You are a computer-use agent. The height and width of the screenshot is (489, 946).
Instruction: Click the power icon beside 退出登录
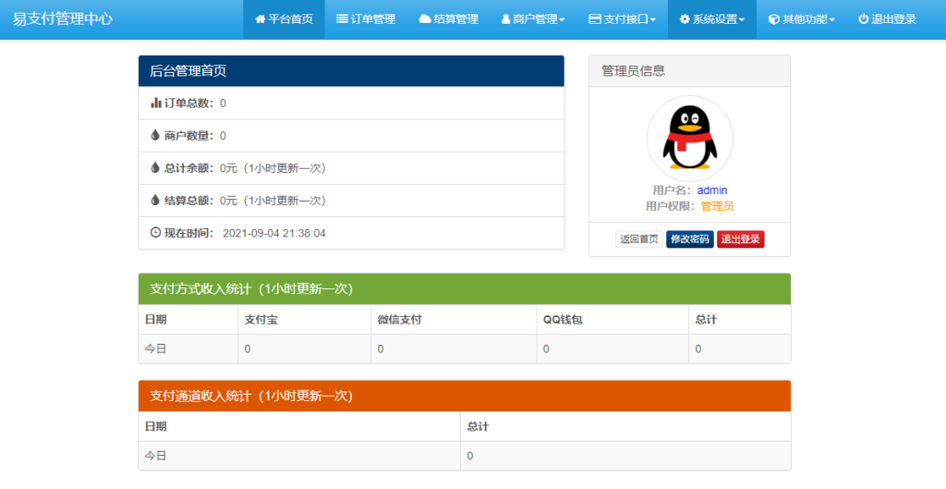click(863, 19)
